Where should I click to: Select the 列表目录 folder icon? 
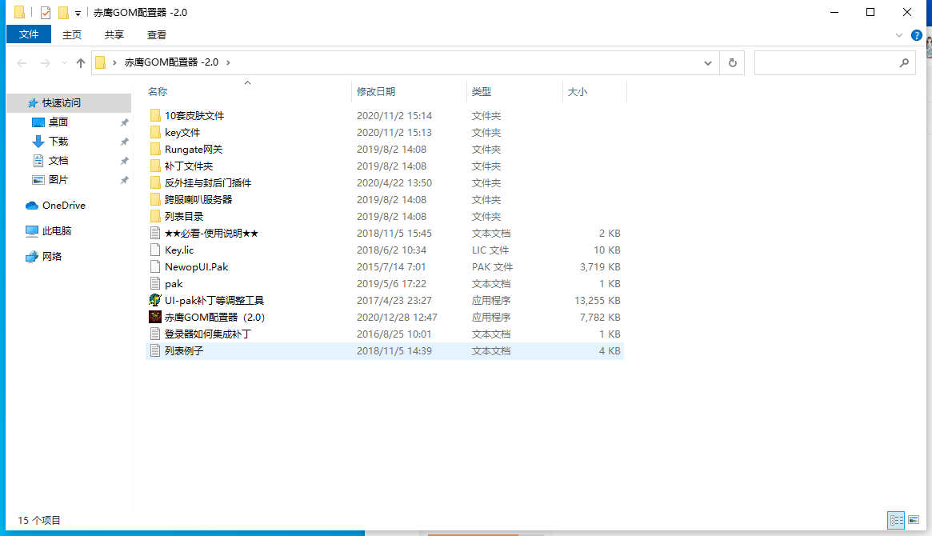coord(155,216)
